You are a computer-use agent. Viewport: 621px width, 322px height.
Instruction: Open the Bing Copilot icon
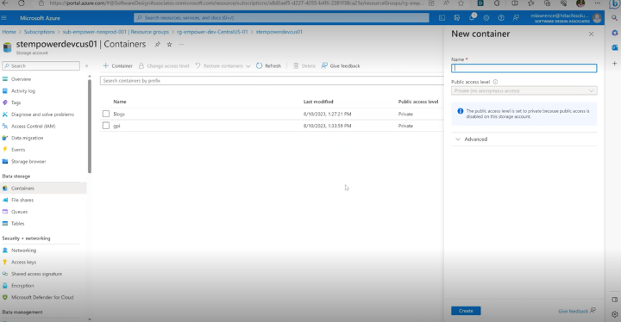pos(614,3)
